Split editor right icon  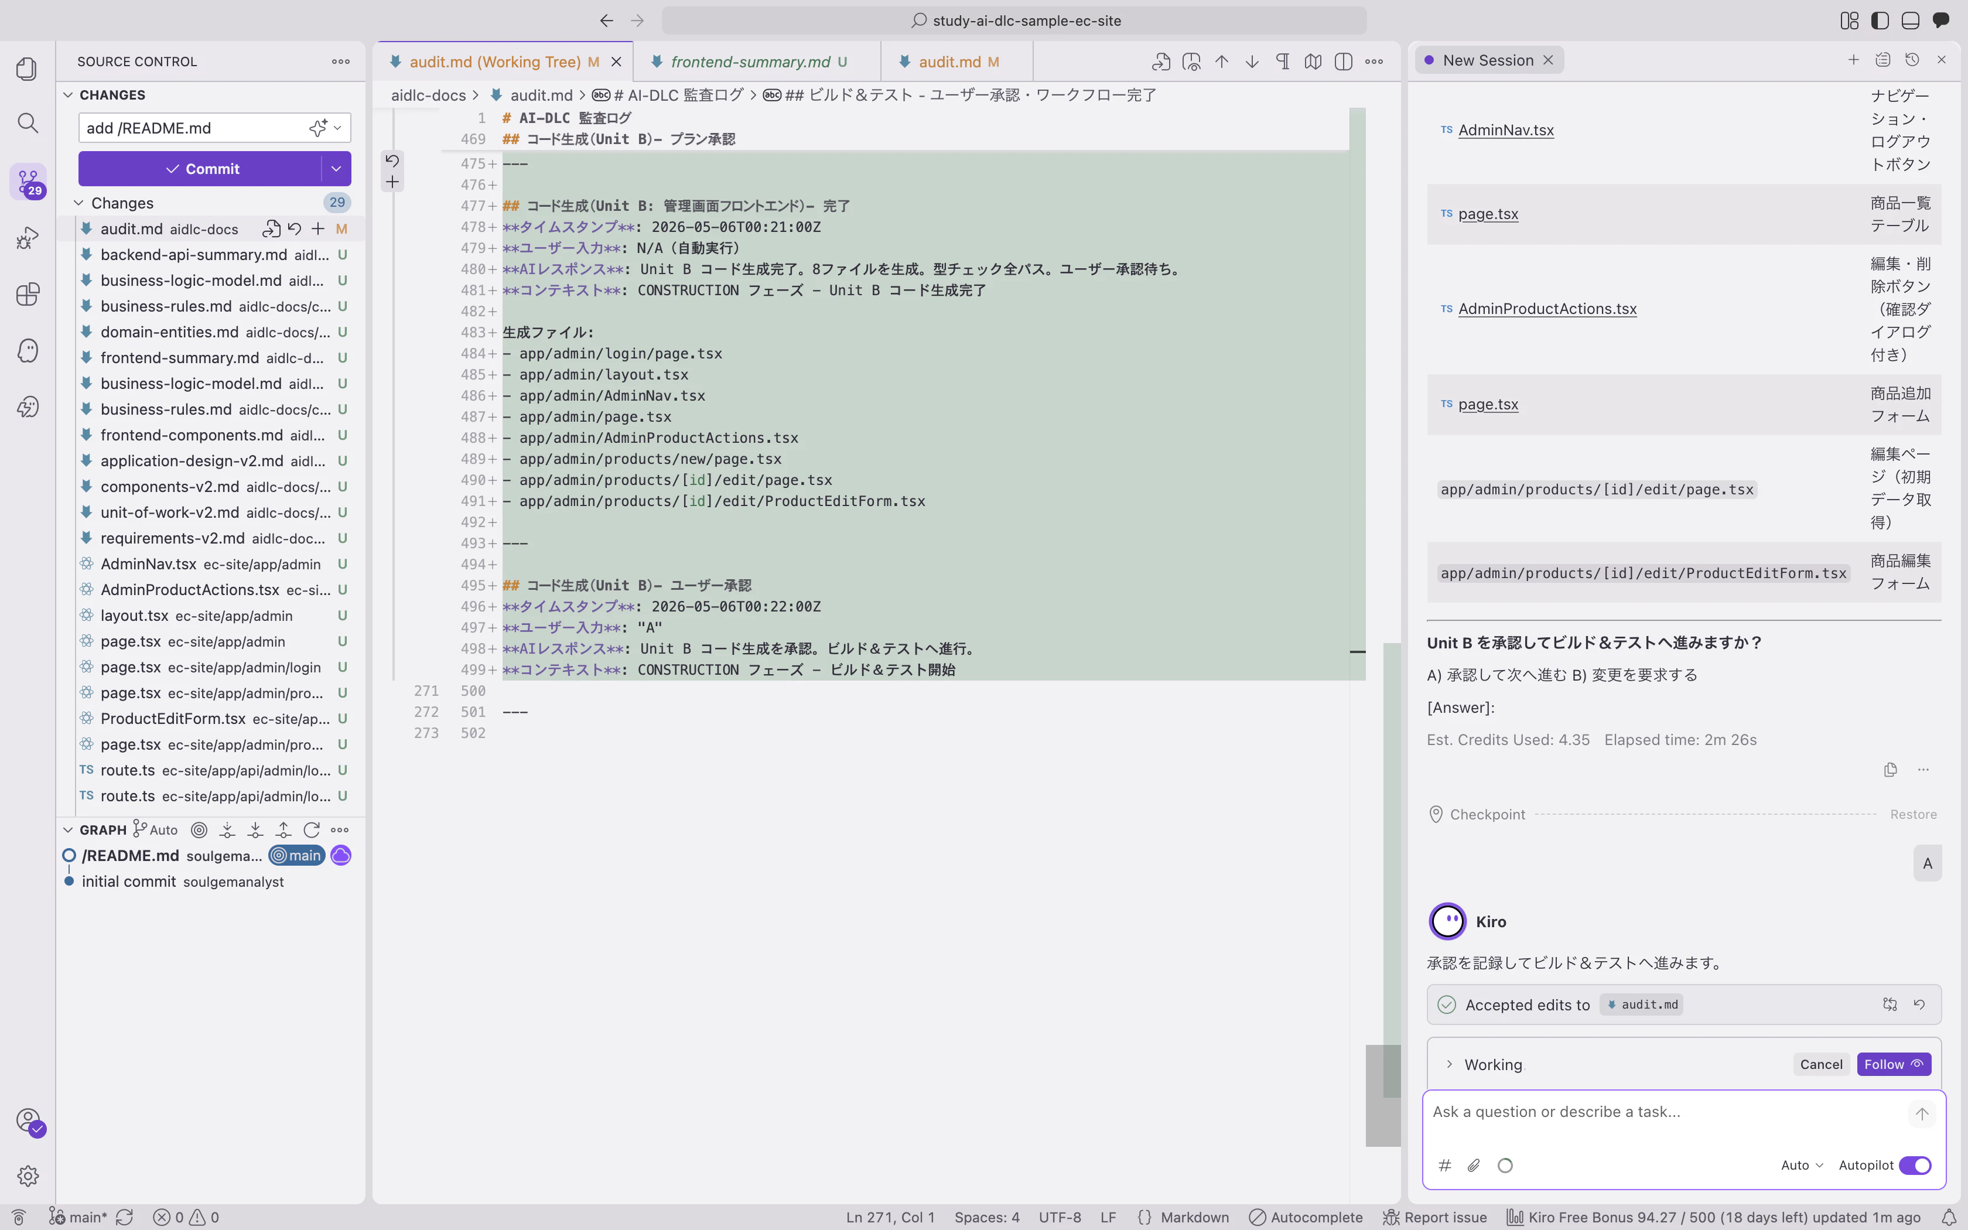pos(1344,62)
